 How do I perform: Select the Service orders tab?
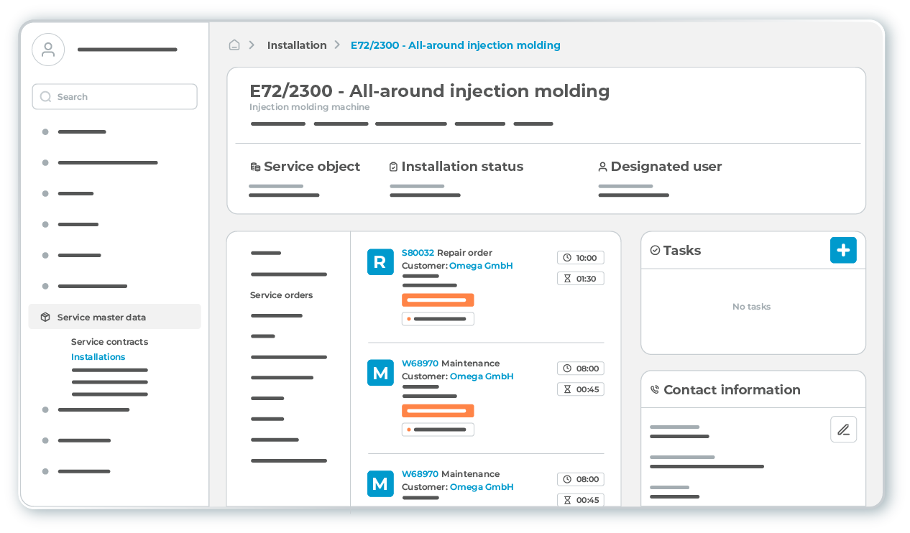tap(281, 295)
